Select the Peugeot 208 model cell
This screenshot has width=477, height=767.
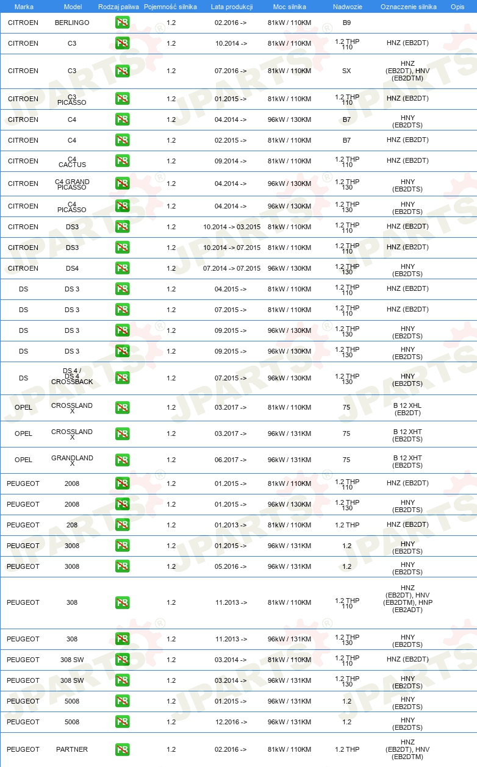[72, 525]
